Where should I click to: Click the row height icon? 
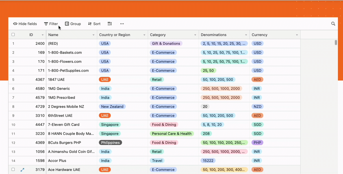(x=110, y=24)
